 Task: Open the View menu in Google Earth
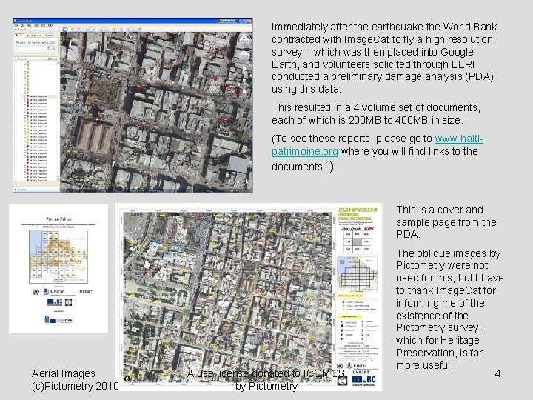pos(29,25)
